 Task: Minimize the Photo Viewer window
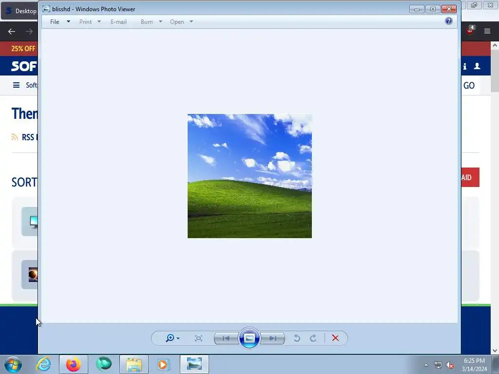417,9
